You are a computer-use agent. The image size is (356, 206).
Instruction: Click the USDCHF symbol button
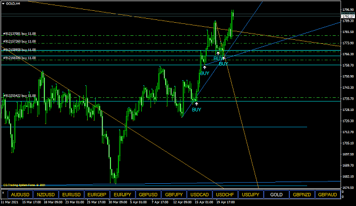tap(225, 195)
